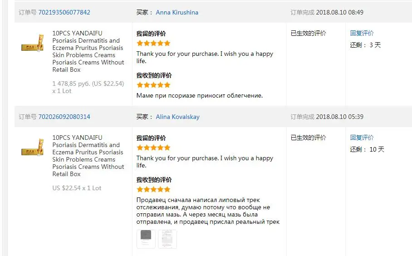Open buyer Anna Kirushina's profile
Image resolution: width=412 pixels, height=256 pixels.
pos(177,12)
